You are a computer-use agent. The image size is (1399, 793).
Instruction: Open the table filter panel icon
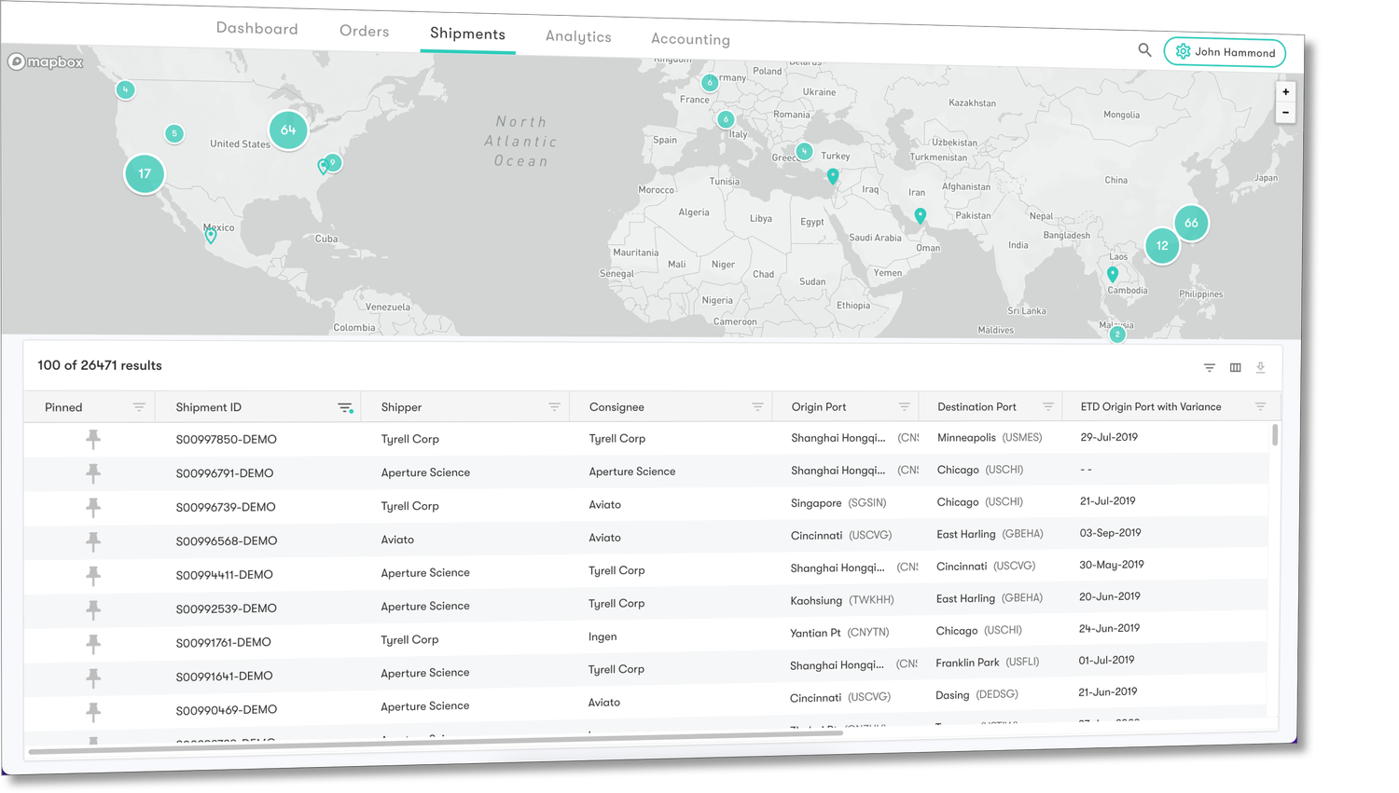point(1209,367)
